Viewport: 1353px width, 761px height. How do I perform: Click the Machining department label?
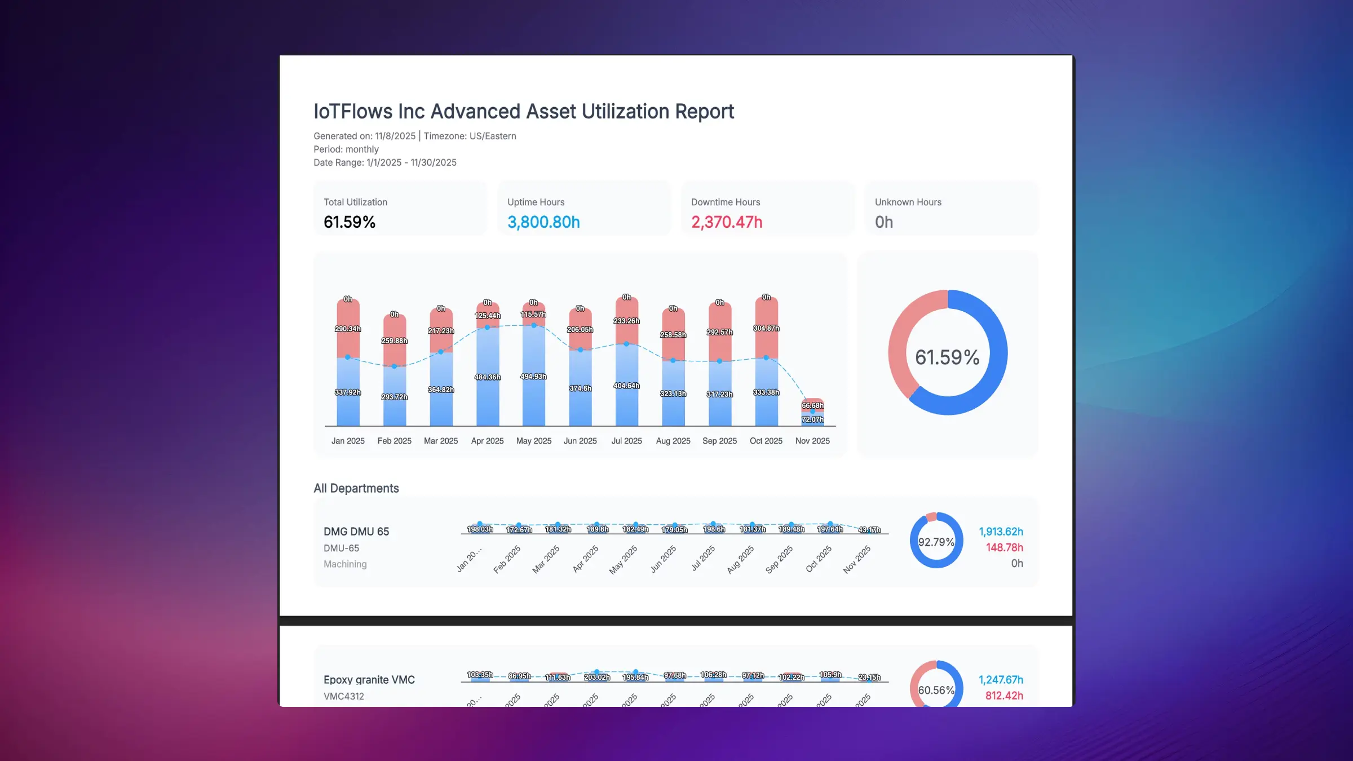click(x=345, y=564)
